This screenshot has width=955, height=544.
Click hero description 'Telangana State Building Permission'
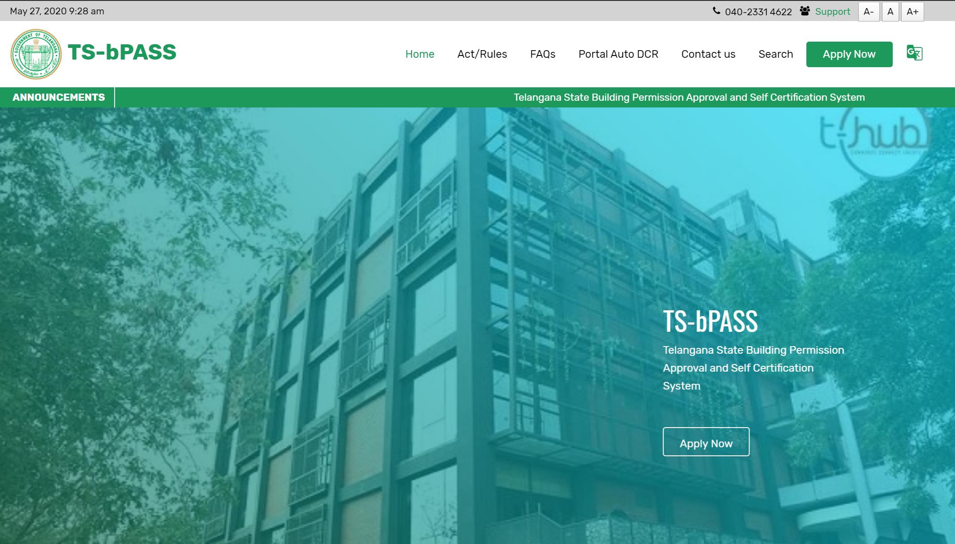pyautogui.click(x=754, y=350)
